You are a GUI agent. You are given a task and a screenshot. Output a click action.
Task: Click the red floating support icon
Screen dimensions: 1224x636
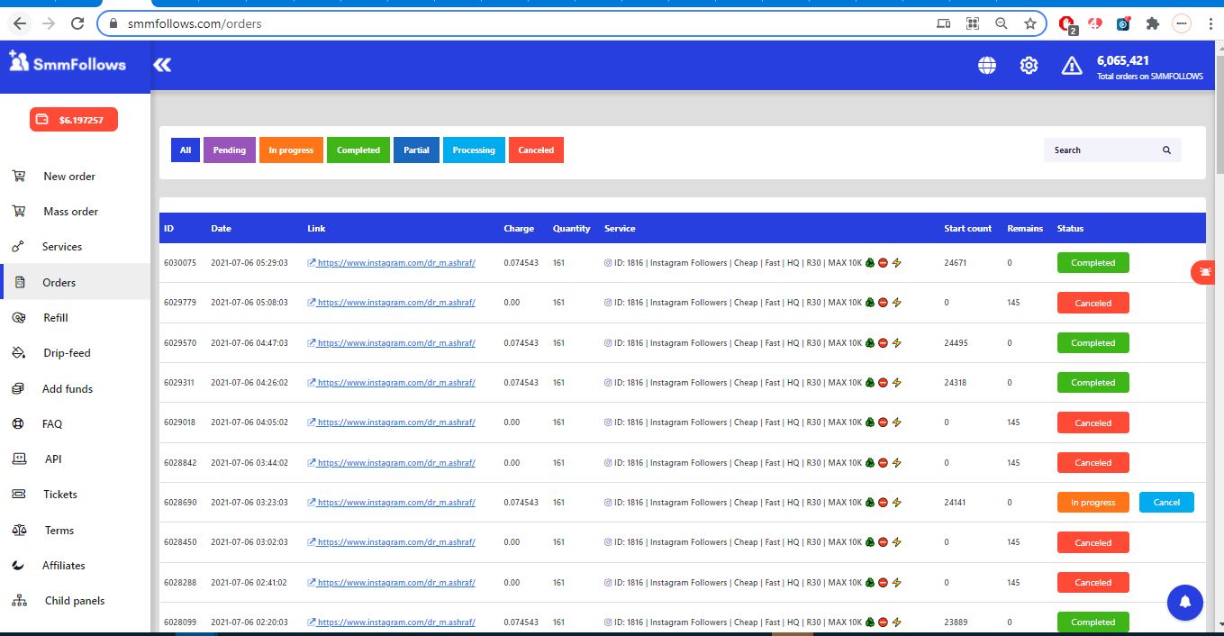click(x=1205, y=272)
